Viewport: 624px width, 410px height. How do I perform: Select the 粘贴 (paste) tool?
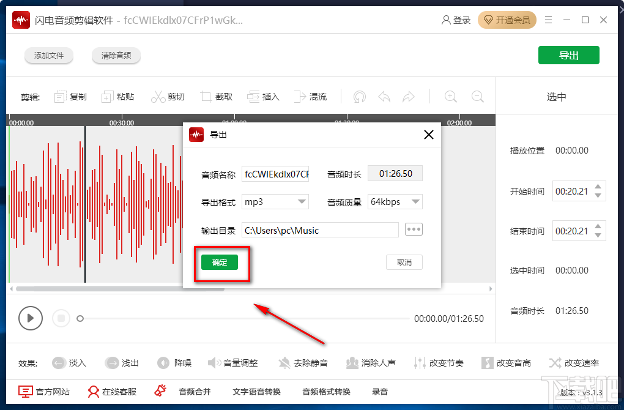[118, 96]
